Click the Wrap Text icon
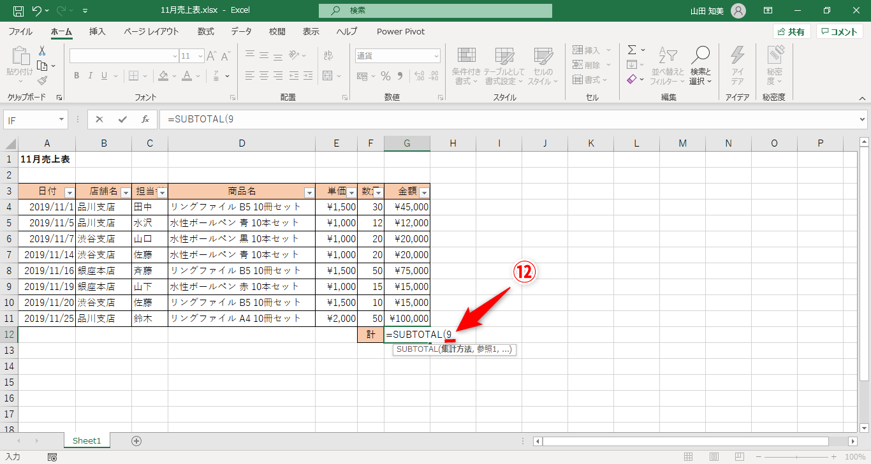This screenshot has width=871, height=464. click(x=328, y=56)
